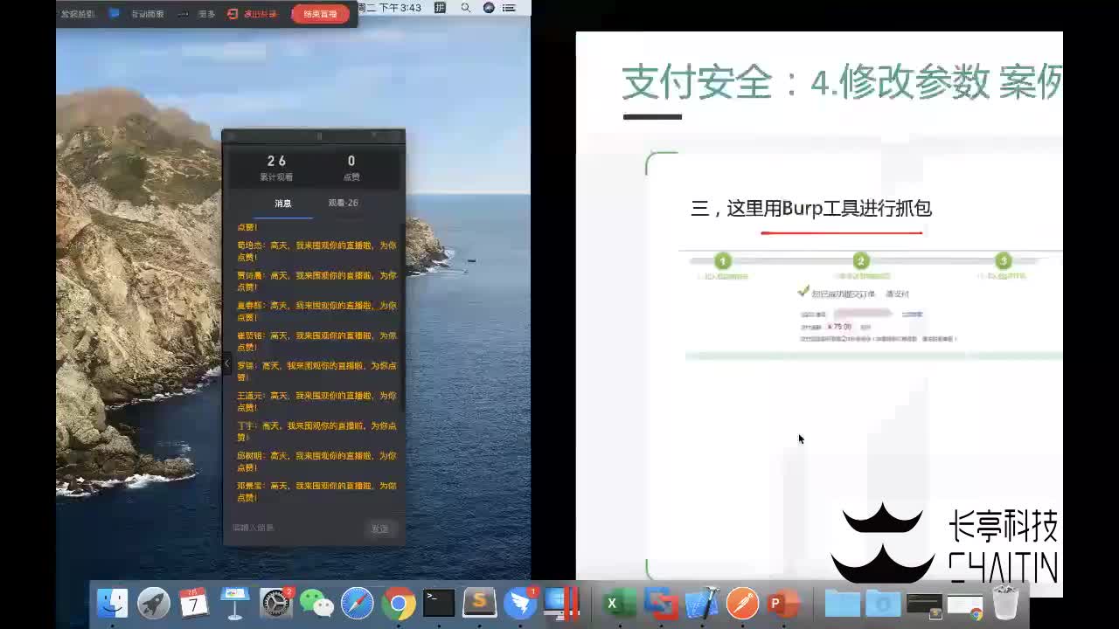The image size is (1119, 629).
Task: Open the Calendar app in dock
Action: pos(194,603)
